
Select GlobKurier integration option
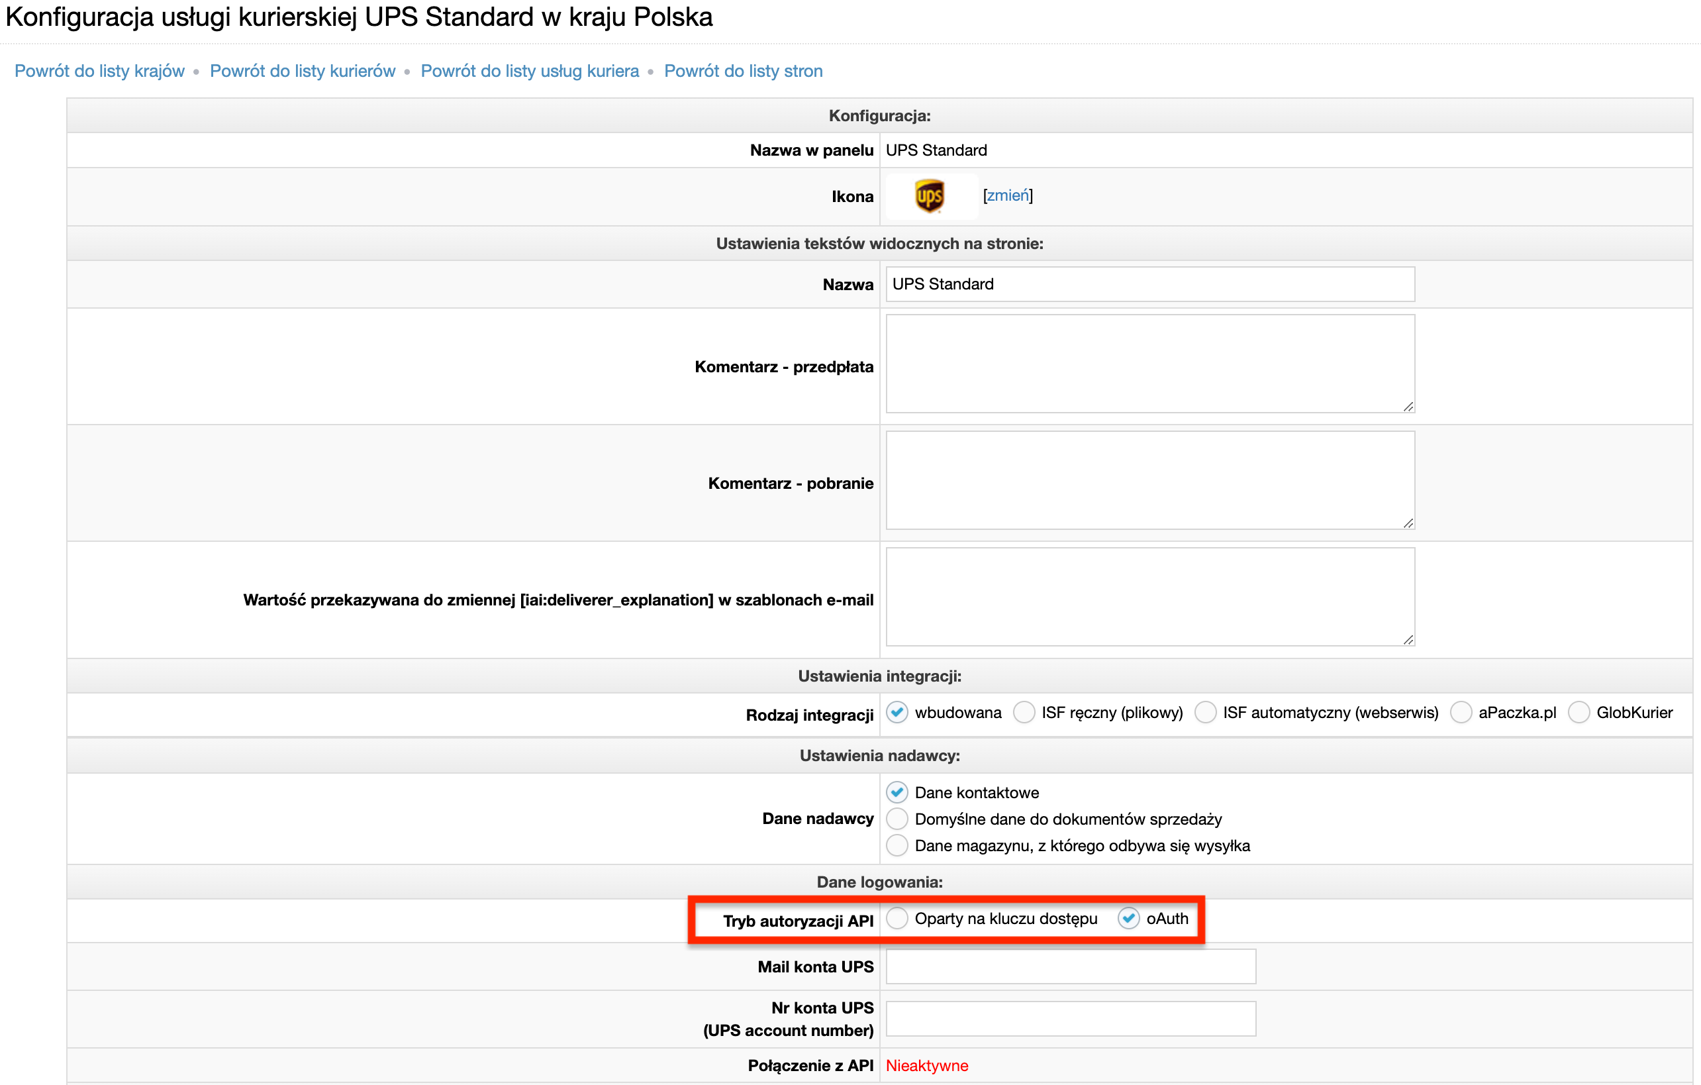tap(1579, 712)
